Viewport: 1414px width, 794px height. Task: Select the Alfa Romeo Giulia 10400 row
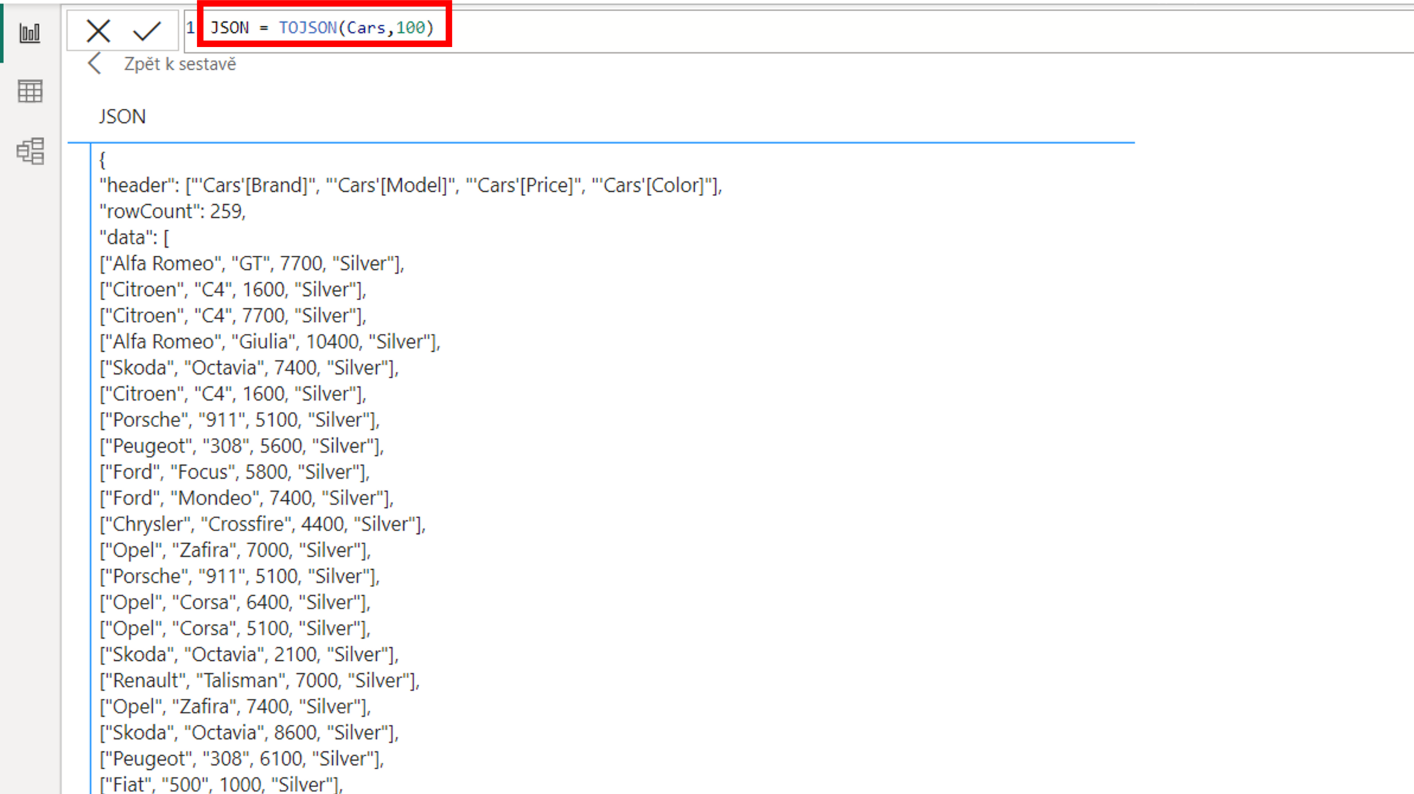(270, 341)
